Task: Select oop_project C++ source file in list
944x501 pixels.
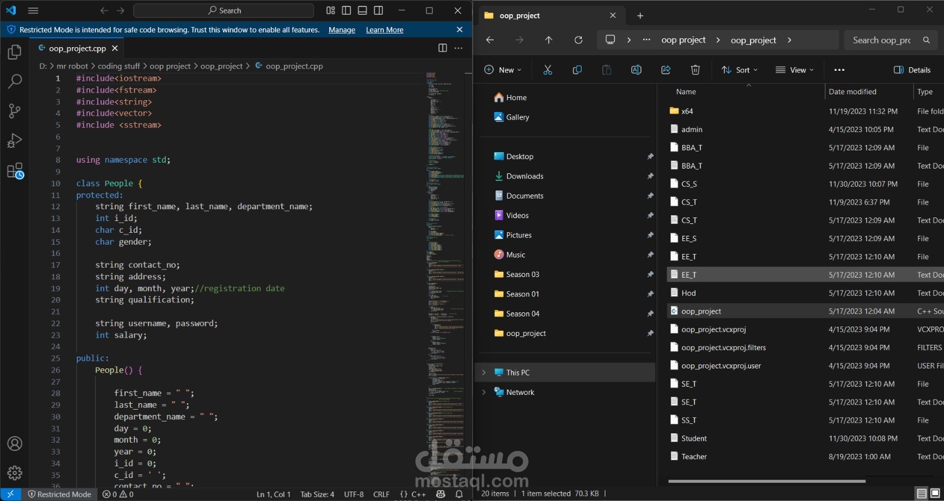Action: pyautogui.click(x=805, y=311)
